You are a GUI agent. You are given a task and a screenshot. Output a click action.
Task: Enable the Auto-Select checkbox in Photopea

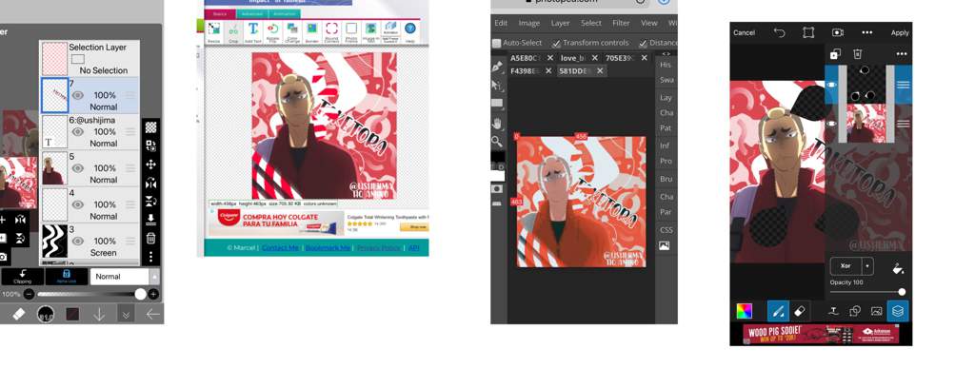[x=496, y=44]
